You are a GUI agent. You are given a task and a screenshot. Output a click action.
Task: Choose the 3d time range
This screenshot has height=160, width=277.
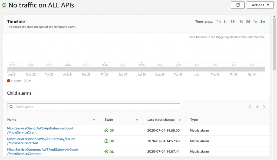pos(248,22)
